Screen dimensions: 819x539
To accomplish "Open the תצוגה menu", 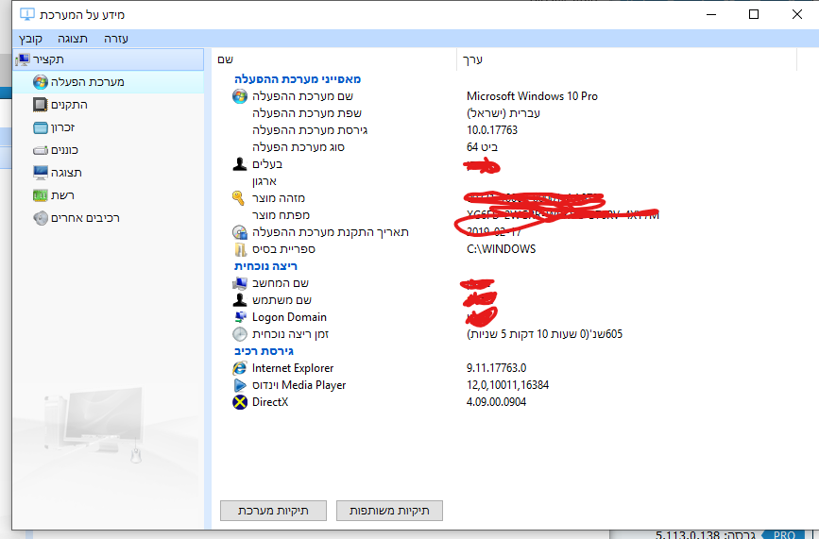I will click(x=73, y=39).
